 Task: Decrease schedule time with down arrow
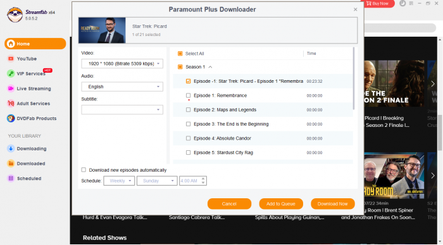pos(203,182)
